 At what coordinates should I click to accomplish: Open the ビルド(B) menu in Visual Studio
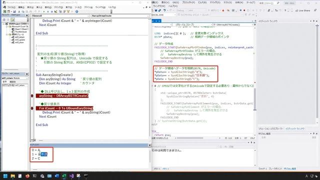[x=202, y=2]
